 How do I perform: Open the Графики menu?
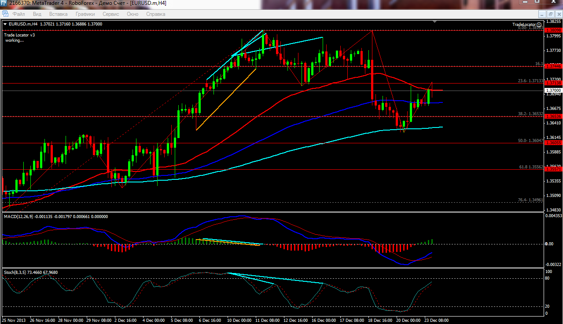[85, 14]
